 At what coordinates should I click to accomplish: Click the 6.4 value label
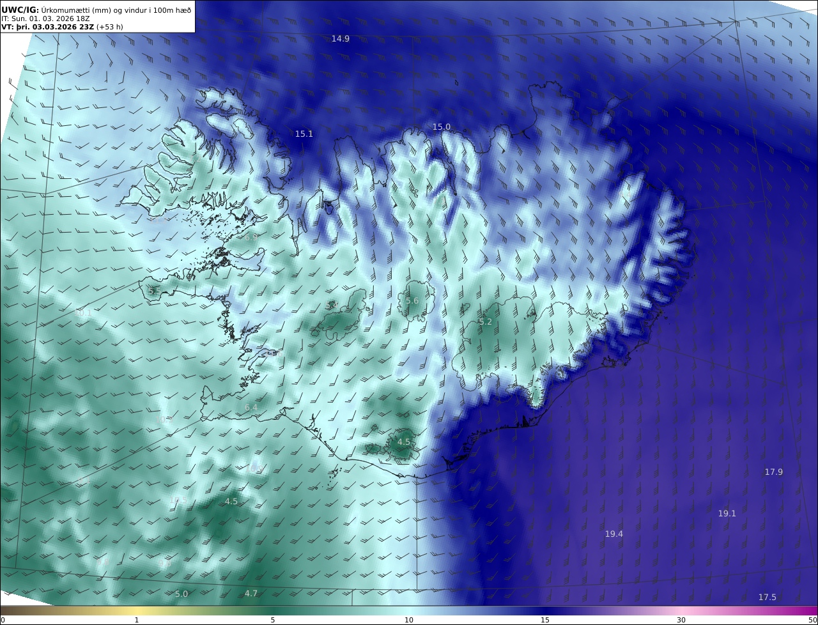251,408
